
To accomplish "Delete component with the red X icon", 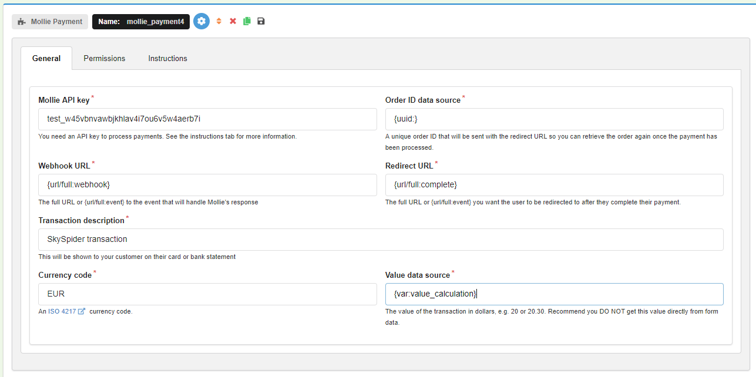I will pyautogui.click(x=233, y=21).
